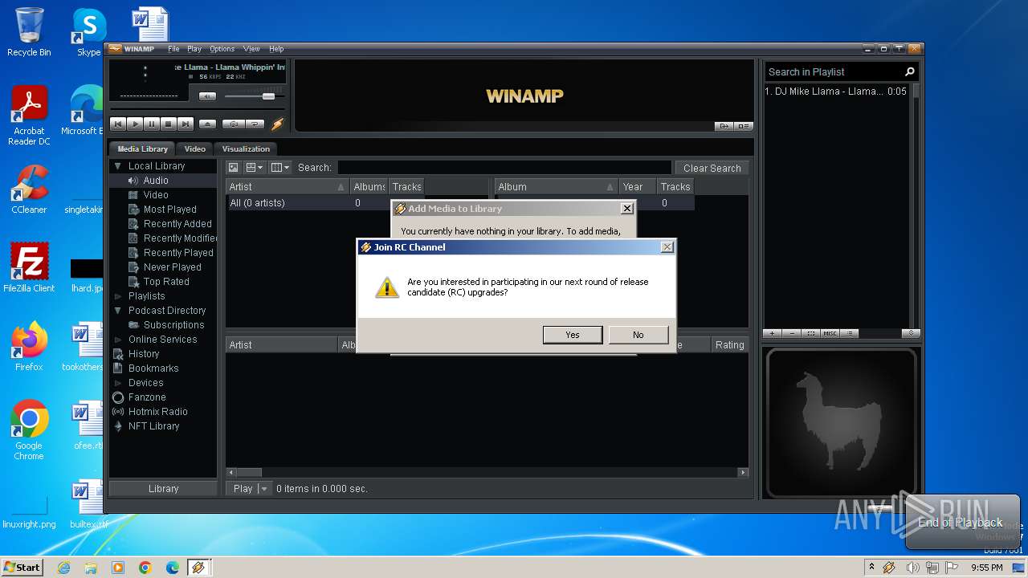Open Google Chrome from the taskbar
The width and height of the screenshot is (1028, 578).
[x=145, y=568]
